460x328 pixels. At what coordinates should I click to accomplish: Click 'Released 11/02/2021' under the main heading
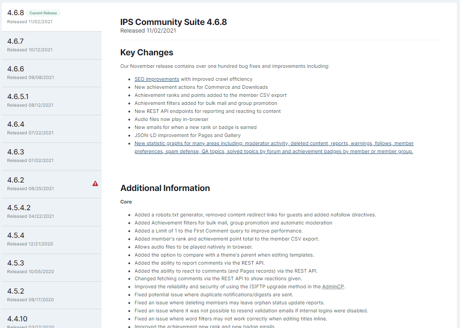148,30
